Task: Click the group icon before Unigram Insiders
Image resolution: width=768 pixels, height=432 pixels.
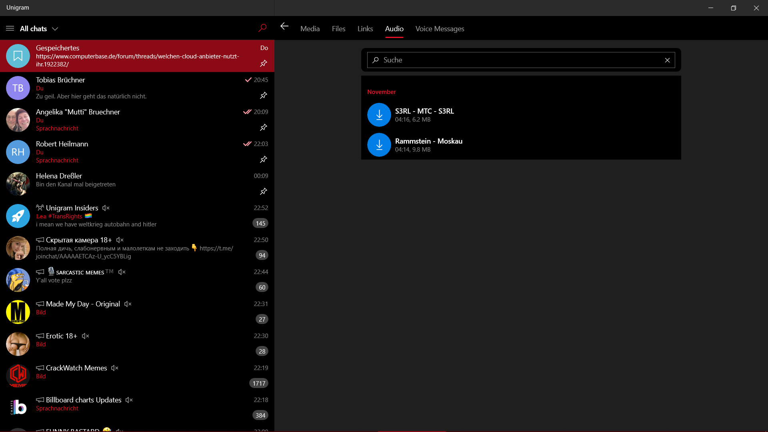Action: (40, 208)
